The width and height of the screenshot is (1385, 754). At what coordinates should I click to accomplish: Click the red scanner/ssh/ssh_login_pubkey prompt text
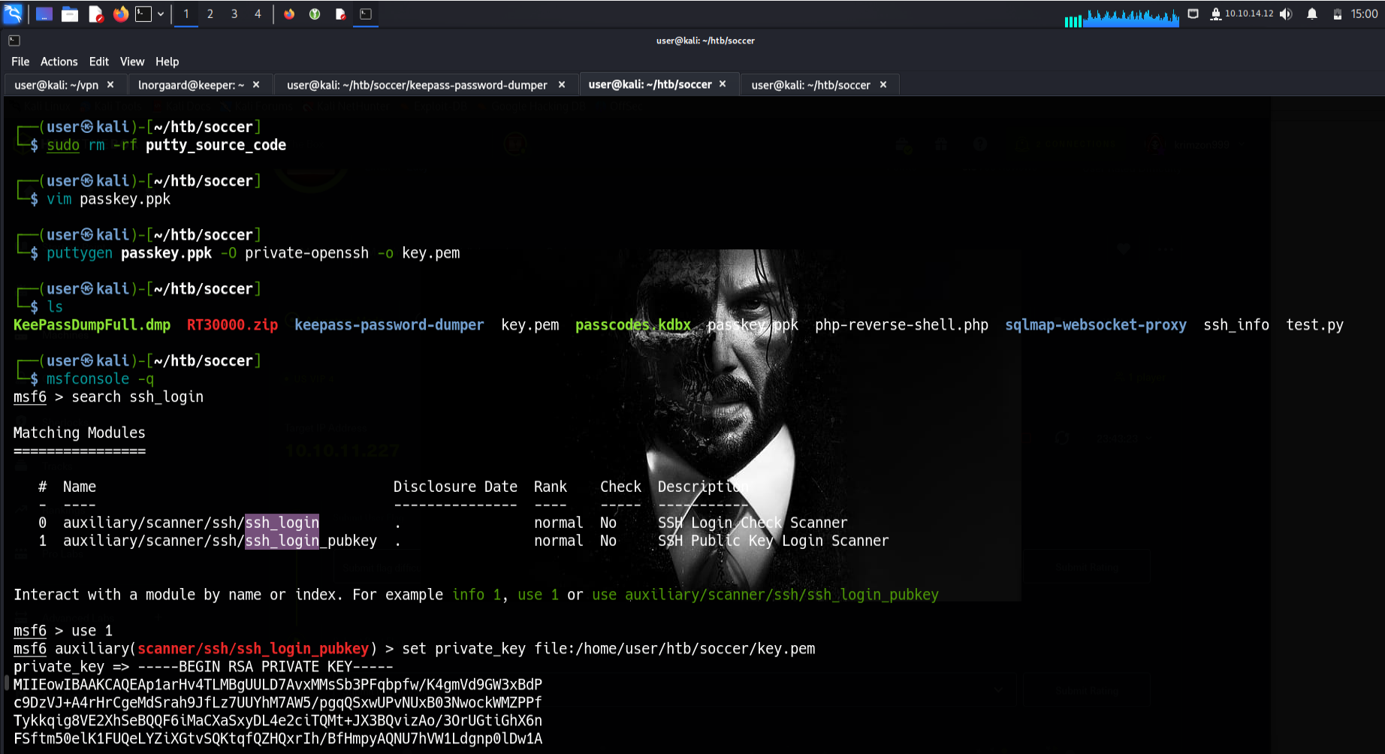(253, 649)
